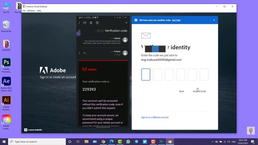258x145 pixels.
Task: Open the clock and date flyout
Action: click(x=243, y=141)
